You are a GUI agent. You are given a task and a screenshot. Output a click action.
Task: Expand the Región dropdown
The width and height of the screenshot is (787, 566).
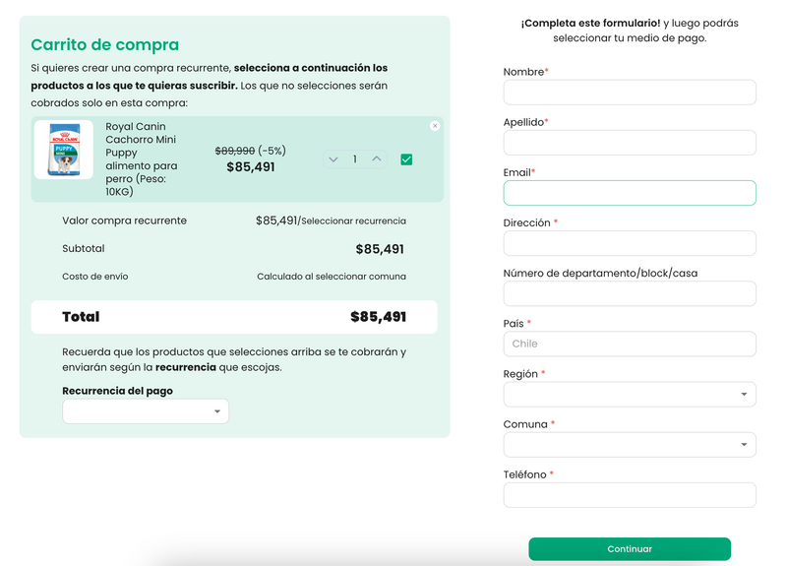(x=630, y=394)
